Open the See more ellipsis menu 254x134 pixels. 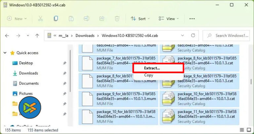[x=192, y=18]
